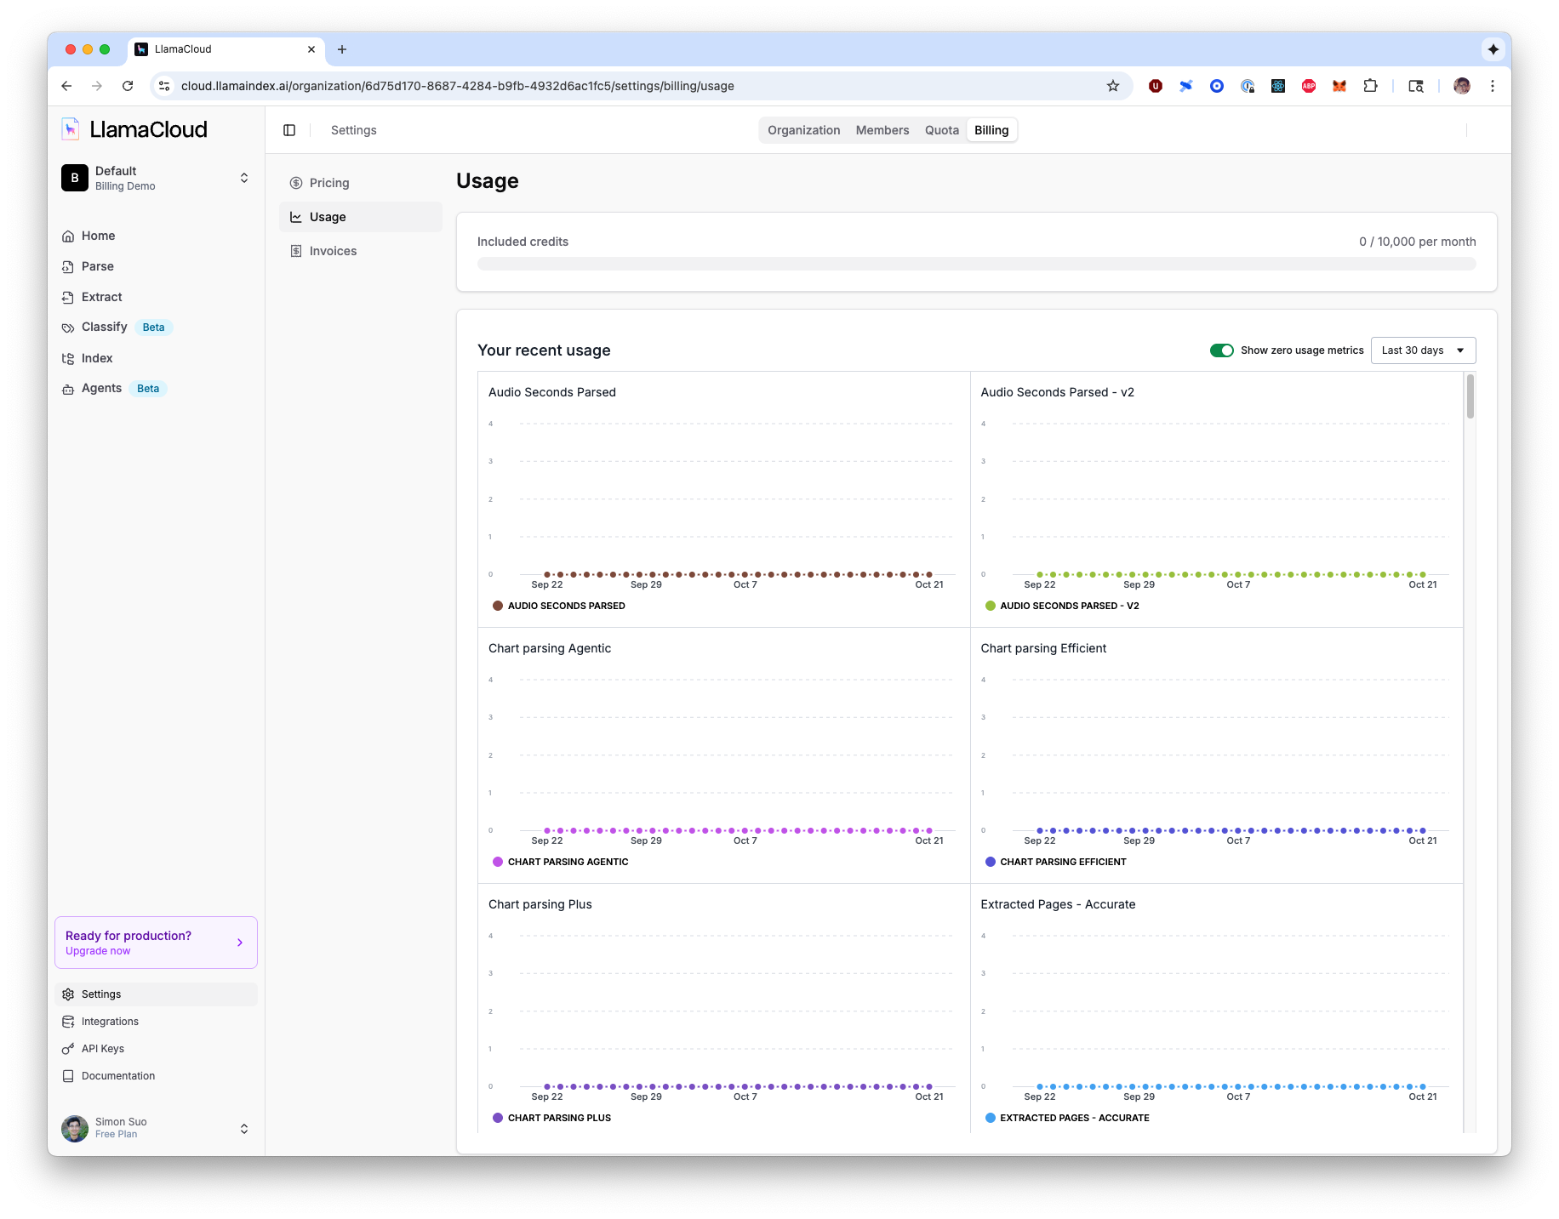Switch to the Members tab
The image size is (1559, 1219).
(882, 130)
